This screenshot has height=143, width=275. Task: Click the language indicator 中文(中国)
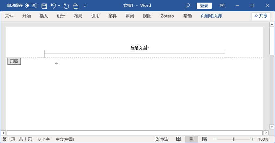(x=65, y=139)
